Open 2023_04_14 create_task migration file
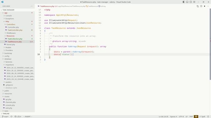 coord(20,79)
